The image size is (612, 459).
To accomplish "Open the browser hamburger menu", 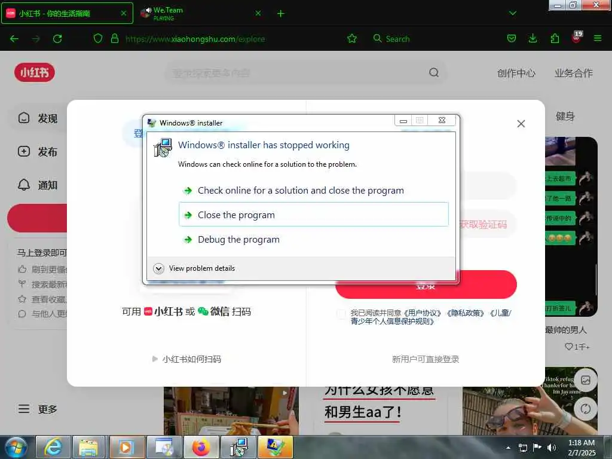I will click(x=598, y=39).
